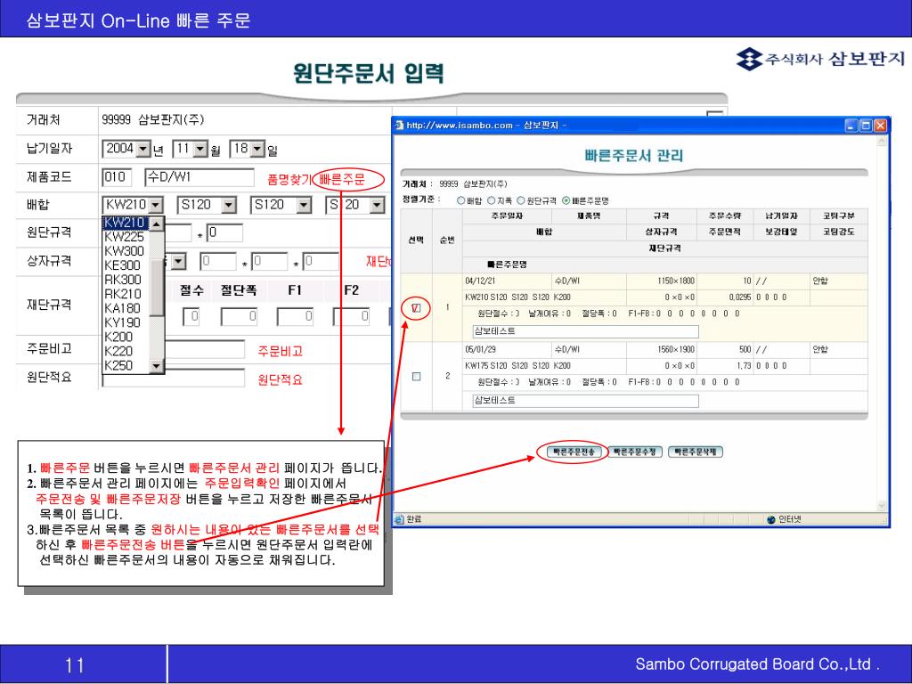912x684 pixels.
Task: Select the 배합 sort radio button
Action: tap(460, 200)
